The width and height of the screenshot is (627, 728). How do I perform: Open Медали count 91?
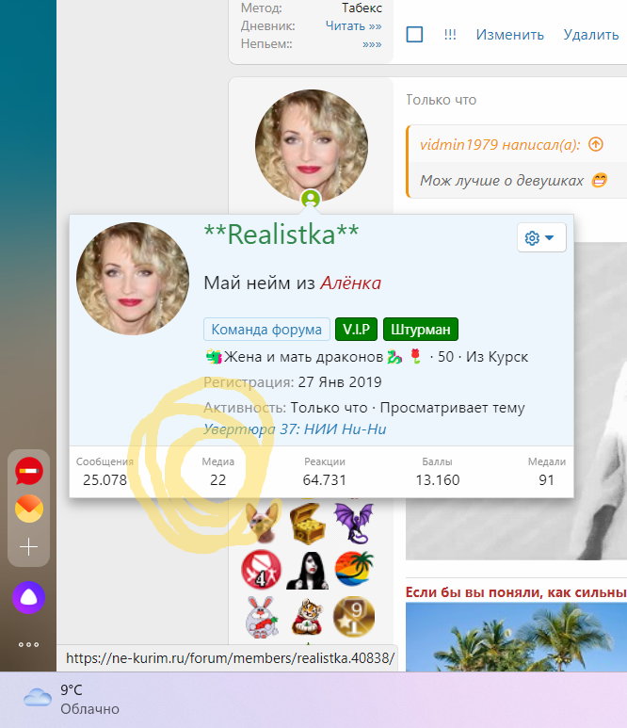[x=546, y=472]
